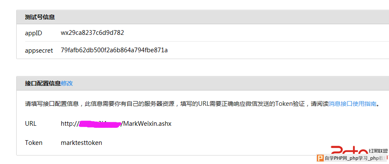This screenshot has width=389, height=164.
Task: Click the /MarkWeixin.ashx portion of the URL
Action: click(x=146, y=124)
